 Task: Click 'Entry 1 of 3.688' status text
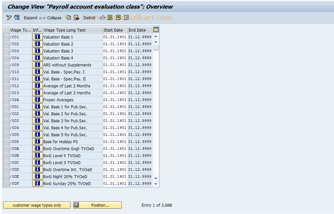point(157,205)
